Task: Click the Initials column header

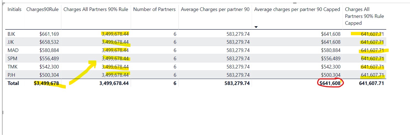Action: (14, 9)
